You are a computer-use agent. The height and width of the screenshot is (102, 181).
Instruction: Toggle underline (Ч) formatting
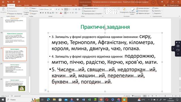[x=45, y=13]
